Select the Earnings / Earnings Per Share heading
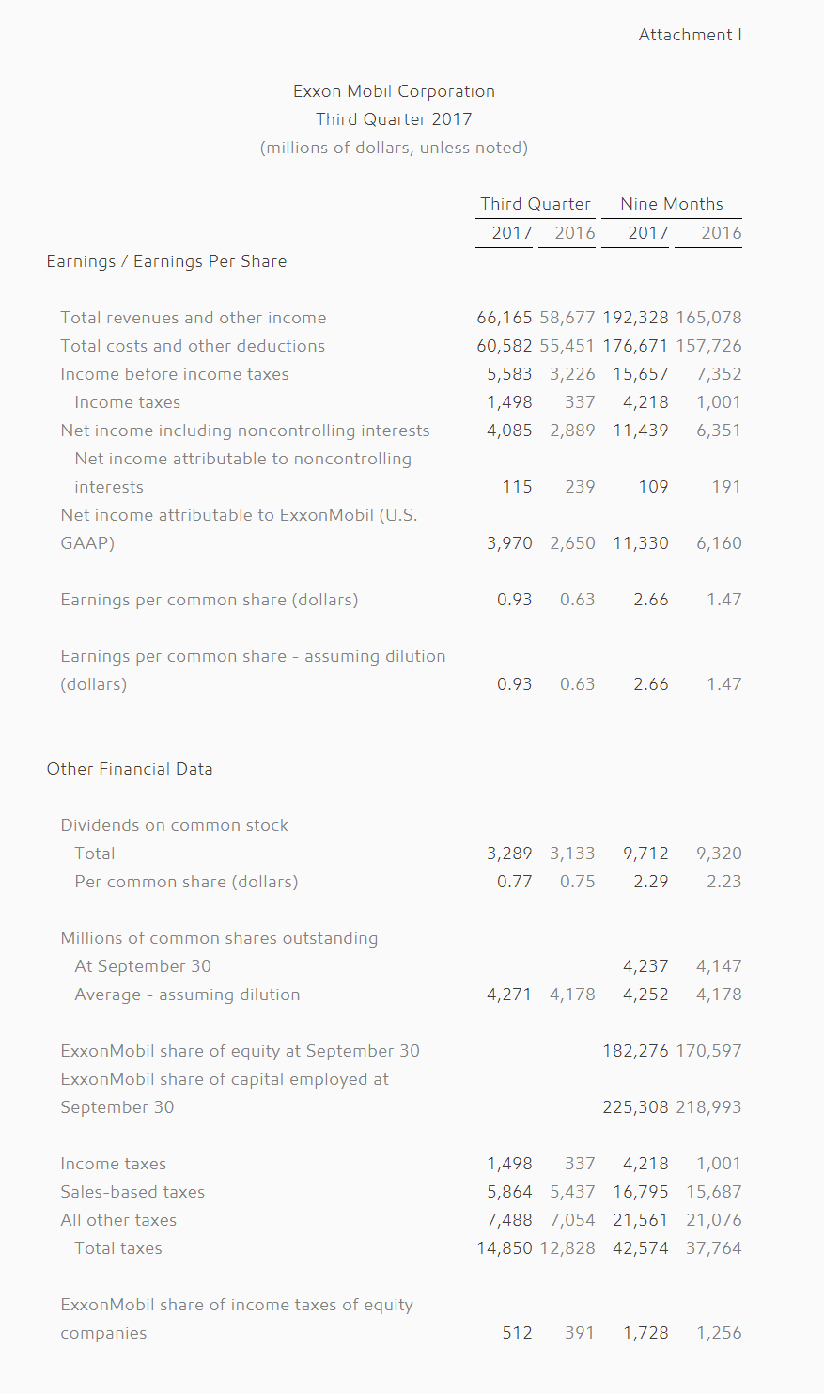 click(x=166, y=261)
